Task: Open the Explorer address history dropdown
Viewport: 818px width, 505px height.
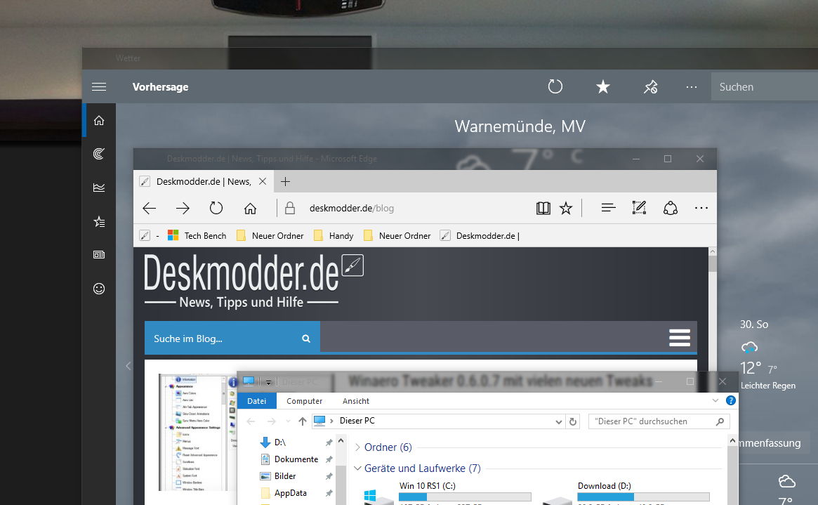Action: pyautogui.click(x=559, y=421)
